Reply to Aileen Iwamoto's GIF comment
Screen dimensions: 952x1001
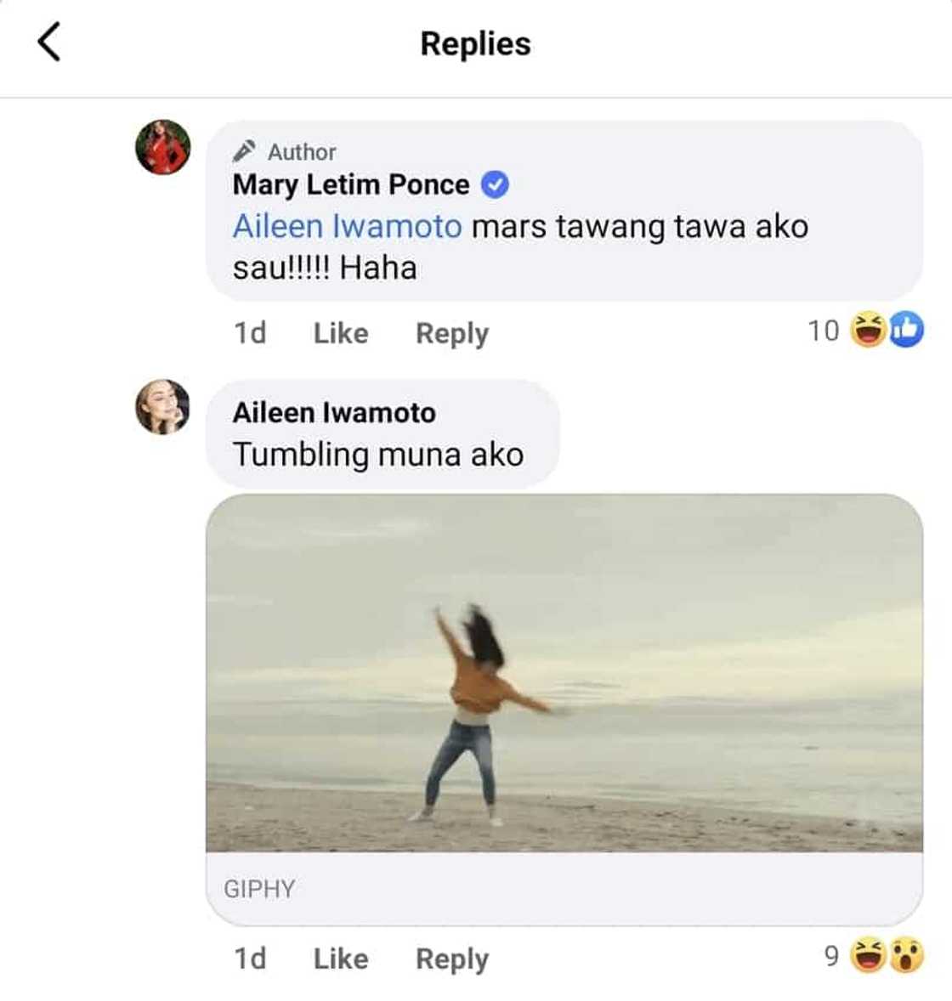(451, 959)
